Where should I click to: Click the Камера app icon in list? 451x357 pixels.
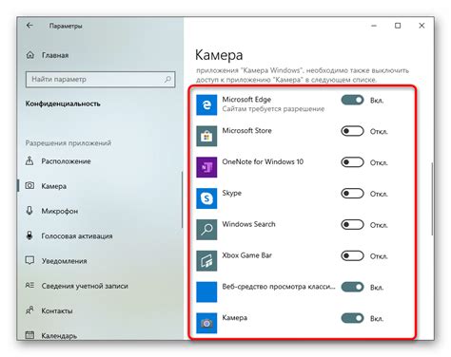coord(206,323)
